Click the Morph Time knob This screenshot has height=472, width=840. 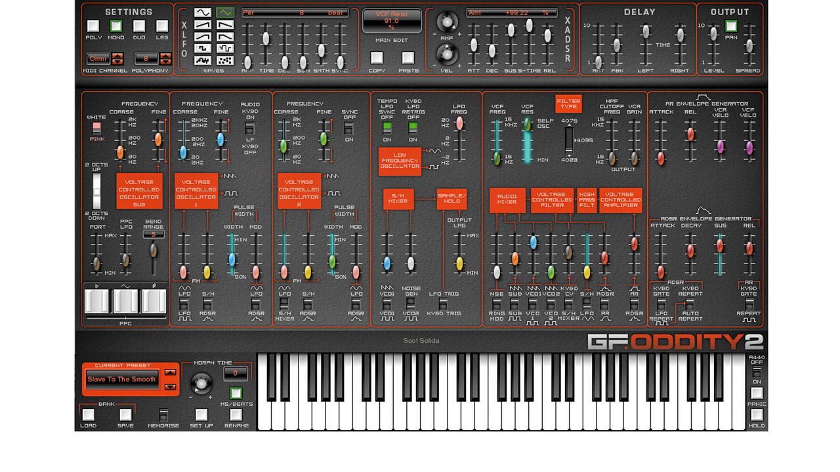click(201, 382)
